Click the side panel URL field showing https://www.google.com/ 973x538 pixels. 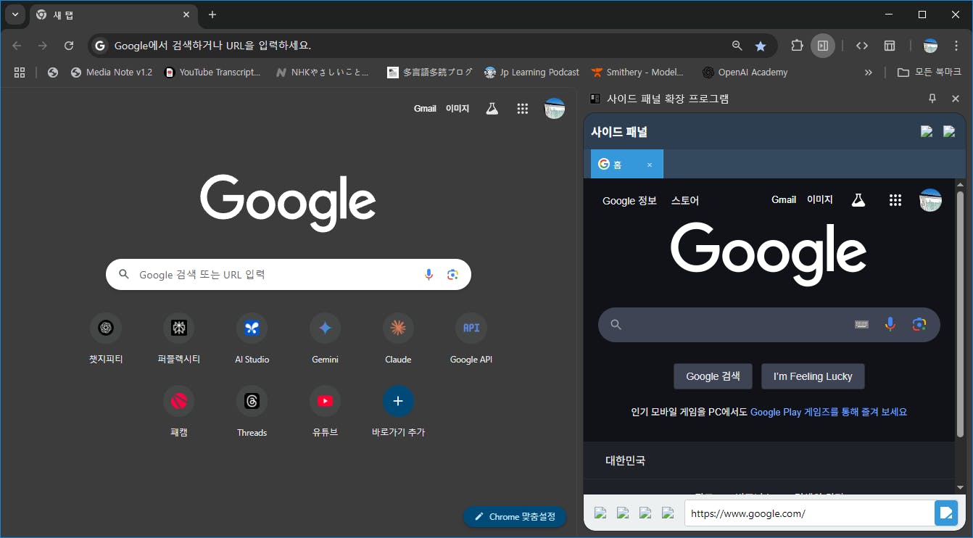(x=808, y=513)
